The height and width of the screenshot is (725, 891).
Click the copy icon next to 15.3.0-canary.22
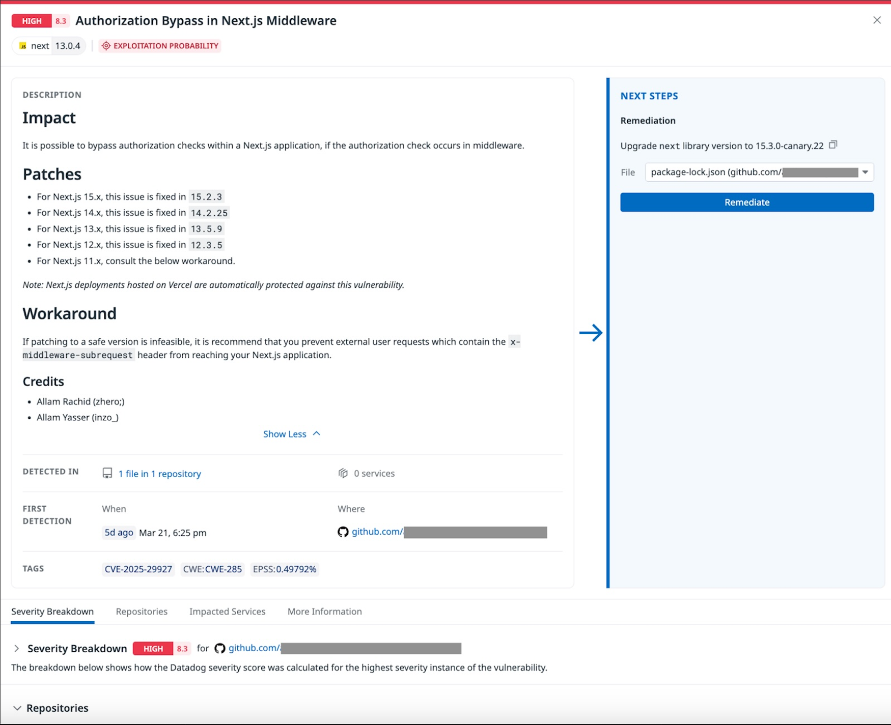click(x=833, y=145)
